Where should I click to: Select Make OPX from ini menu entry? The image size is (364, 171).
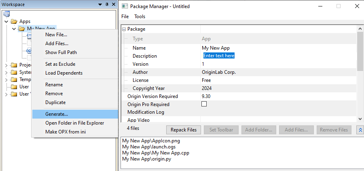pyautogui.click(x=66, y=131)
